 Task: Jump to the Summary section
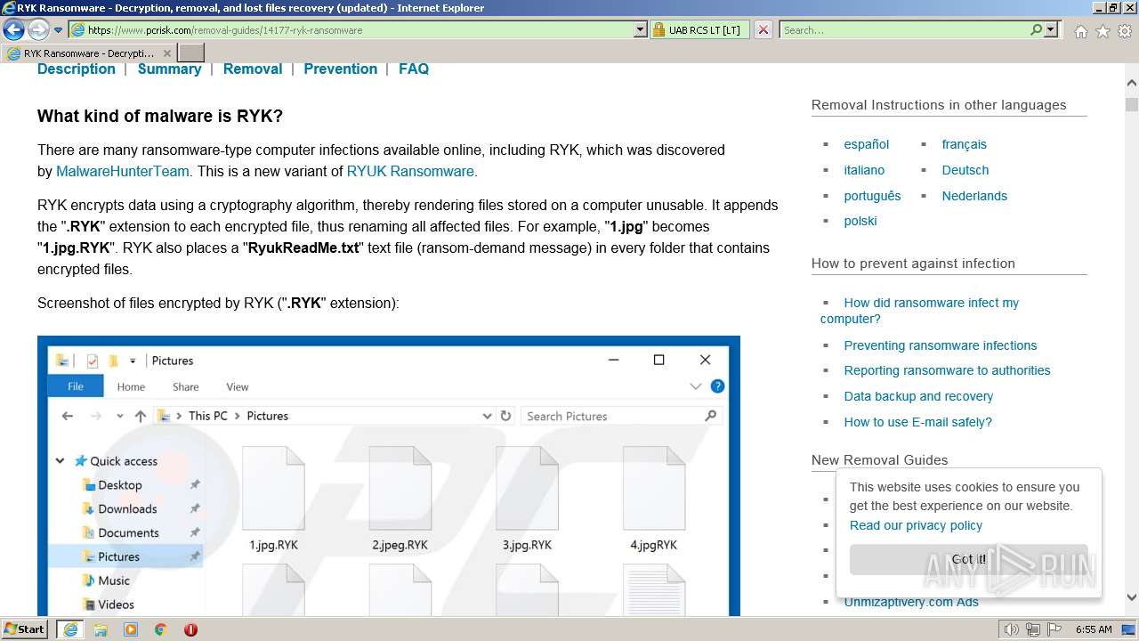click(x=169, y=69)
